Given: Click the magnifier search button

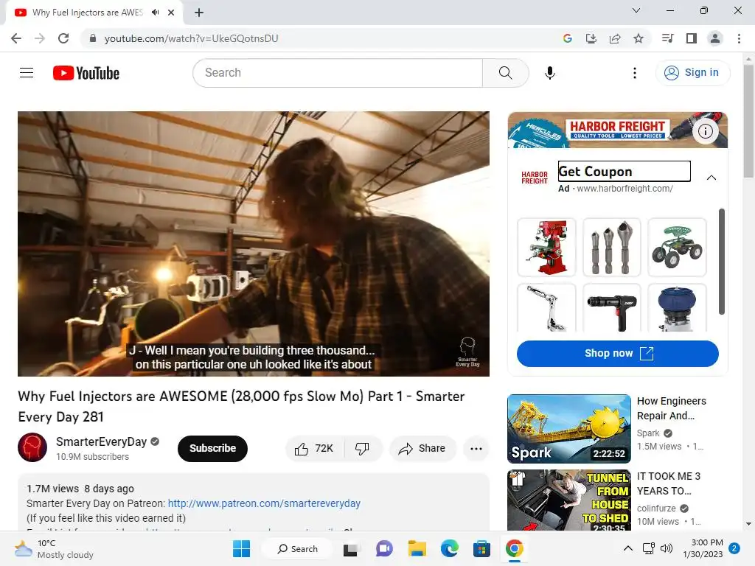Looking at the screenshot, I should coord(505,73).
